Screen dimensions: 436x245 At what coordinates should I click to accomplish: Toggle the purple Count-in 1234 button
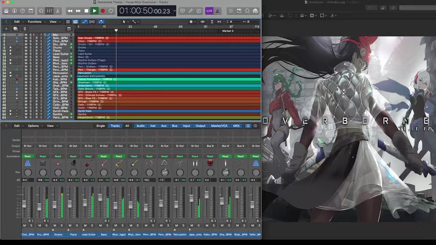(x=209, y=11)
